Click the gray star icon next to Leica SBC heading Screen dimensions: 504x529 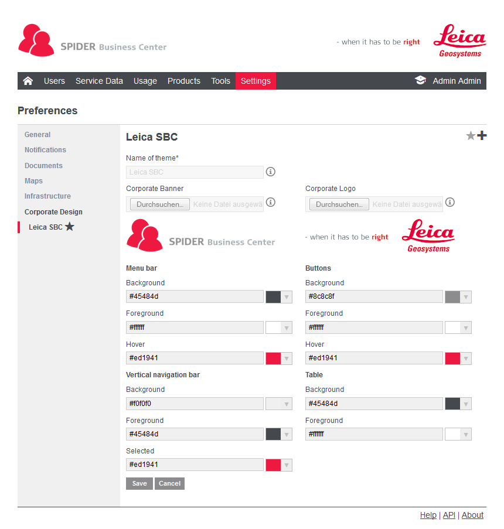click(x=471, y=136)
